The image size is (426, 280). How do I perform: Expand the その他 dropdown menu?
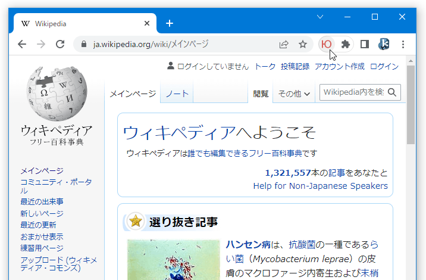(x=294, y=94)
